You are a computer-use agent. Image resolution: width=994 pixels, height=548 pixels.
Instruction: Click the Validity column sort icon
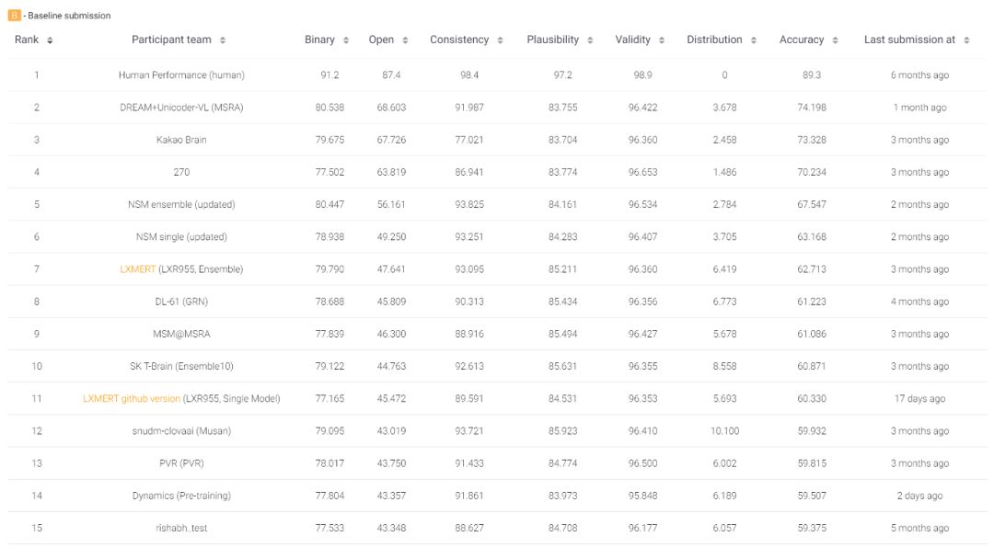coord(662,40)
